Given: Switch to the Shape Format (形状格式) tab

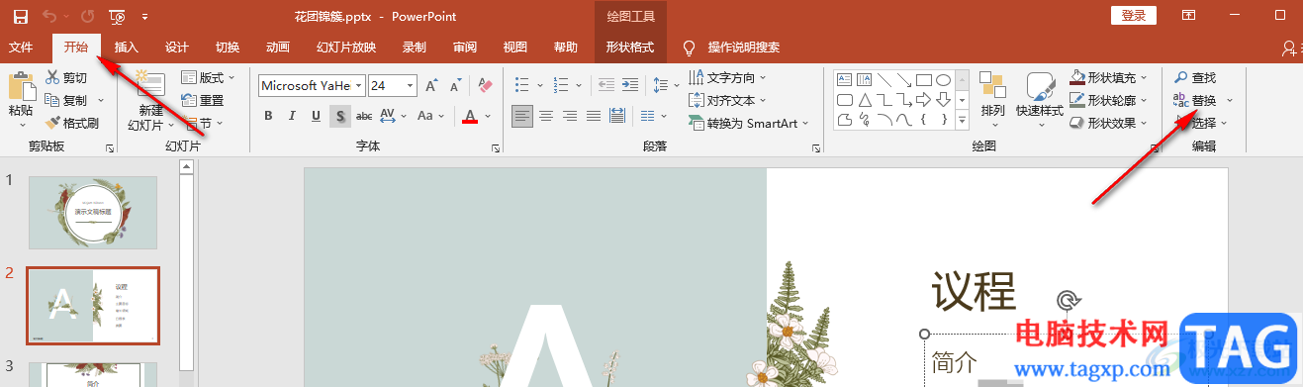Looking at the screenshot, I should [x=630, y=47].
